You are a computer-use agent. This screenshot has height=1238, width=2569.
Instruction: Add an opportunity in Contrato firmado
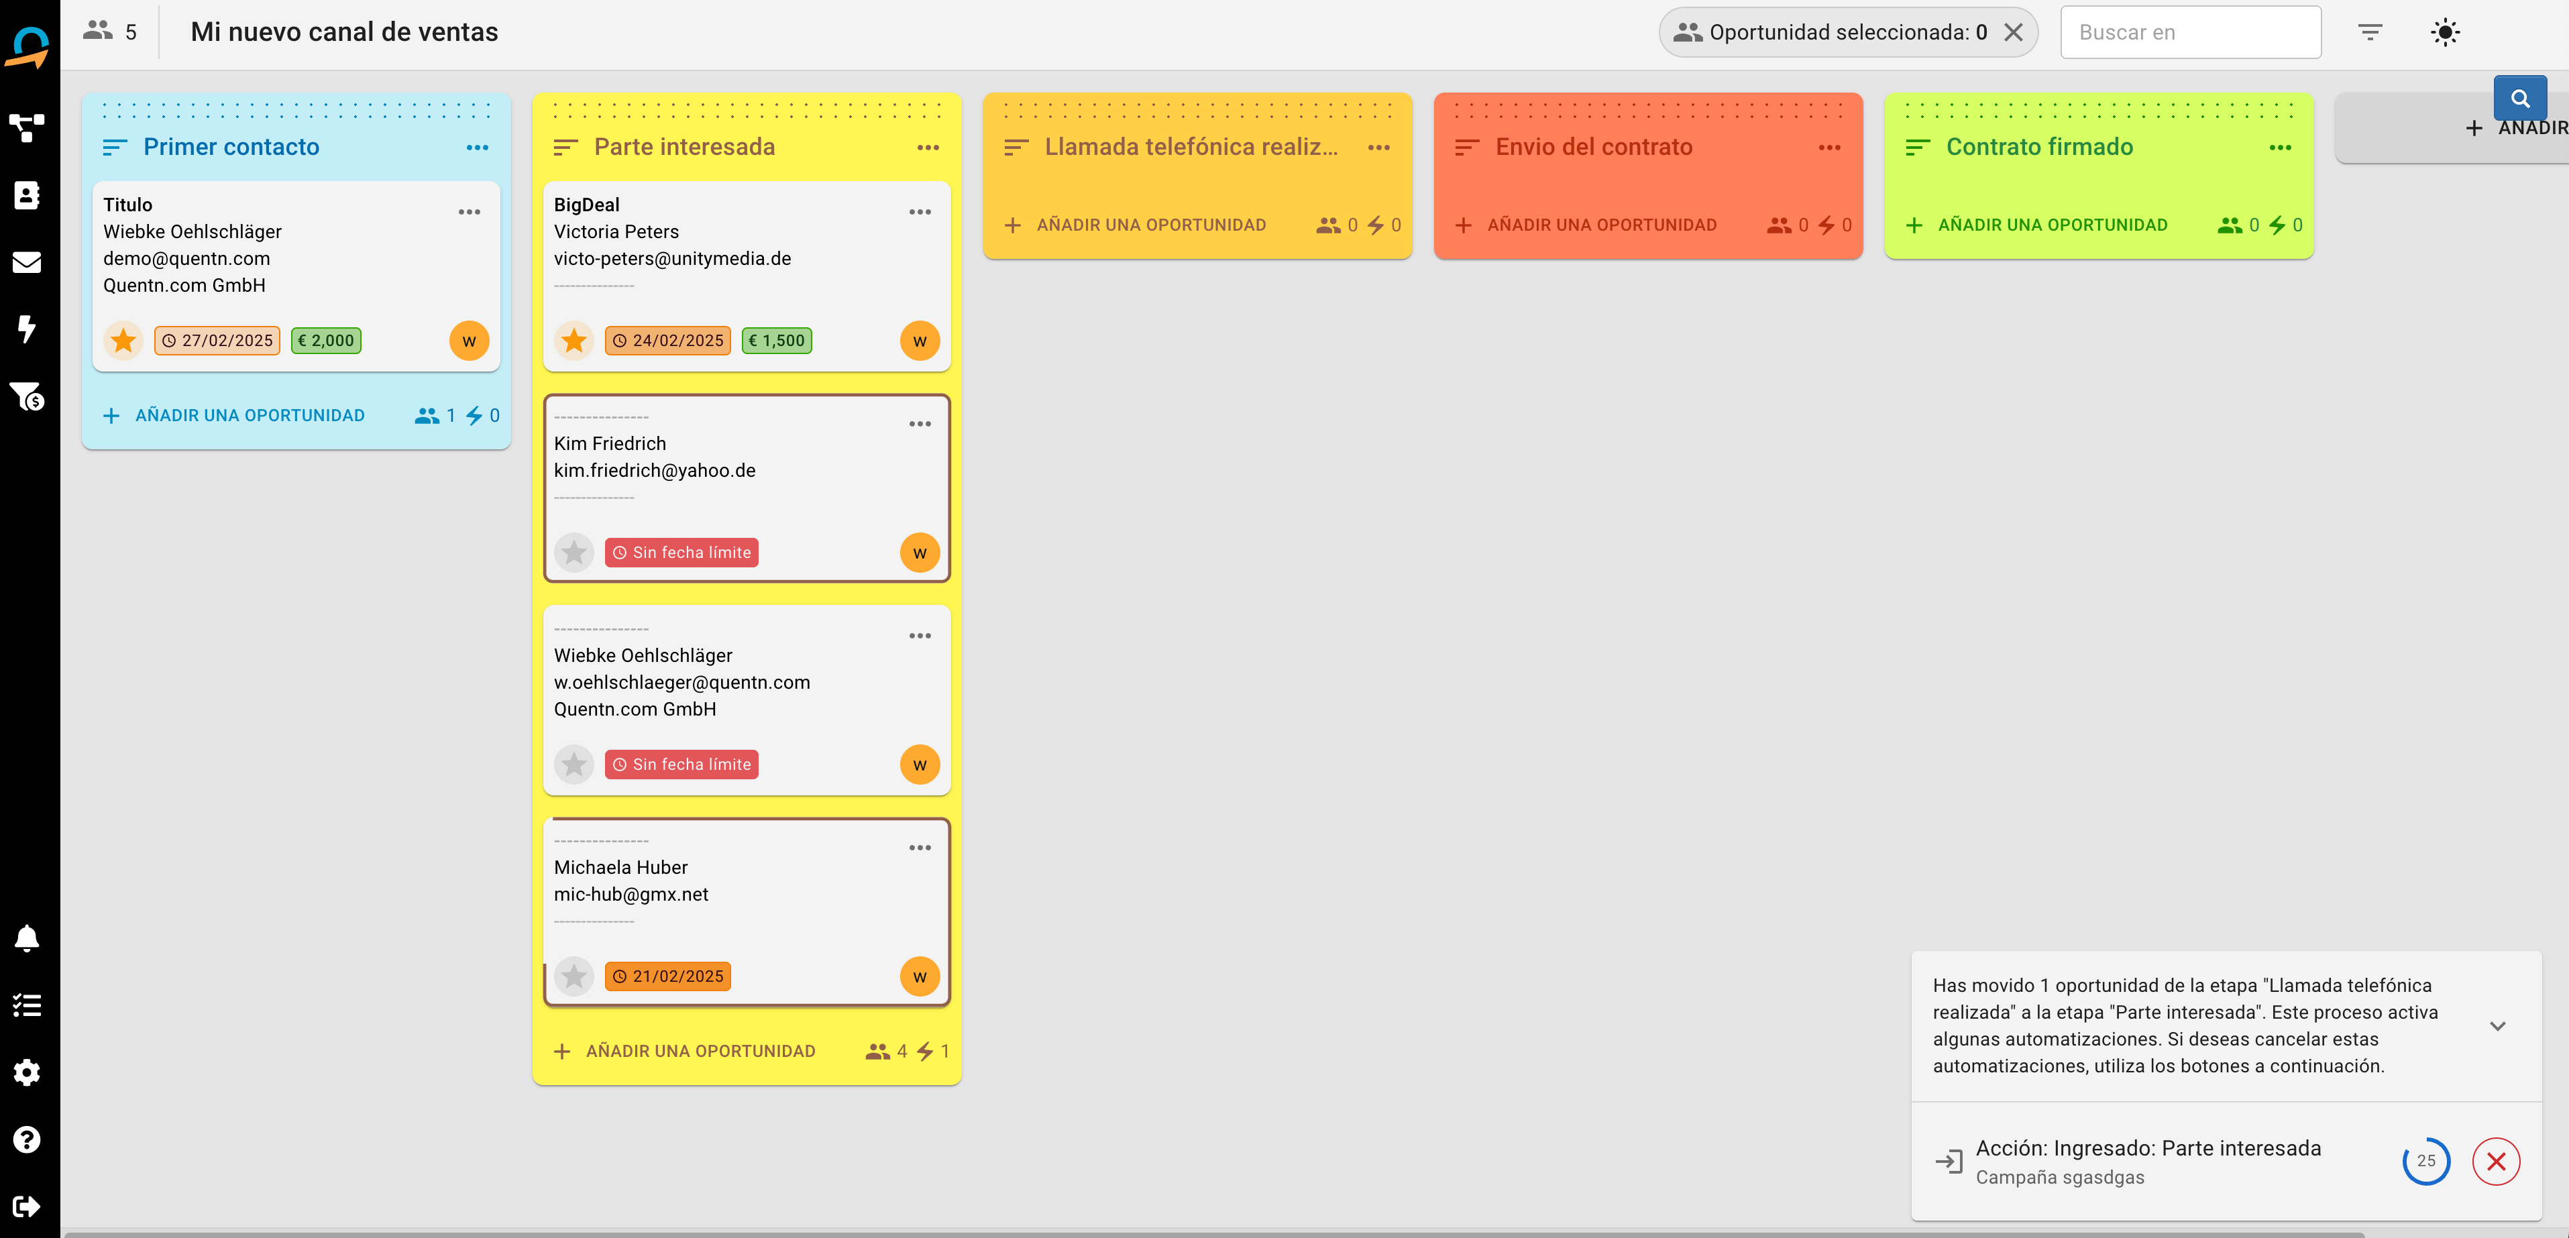point(2038,225)
